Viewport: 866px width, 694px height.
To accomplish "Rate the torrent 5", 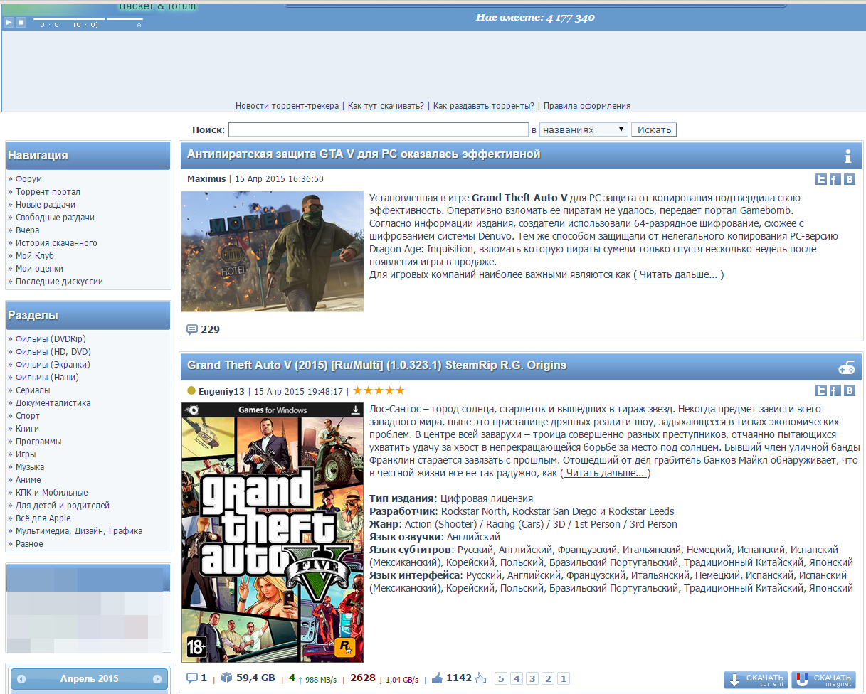I will (x=501, y=678).
